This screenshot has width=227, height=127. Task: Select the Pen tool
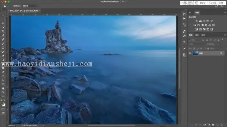click(3, 72)
